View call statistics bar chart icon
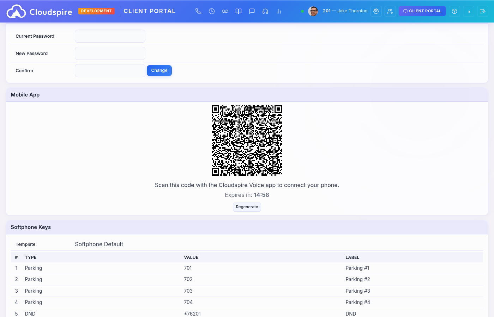The height and width of the screenshot is (317, 494). (x=279, y=11)
